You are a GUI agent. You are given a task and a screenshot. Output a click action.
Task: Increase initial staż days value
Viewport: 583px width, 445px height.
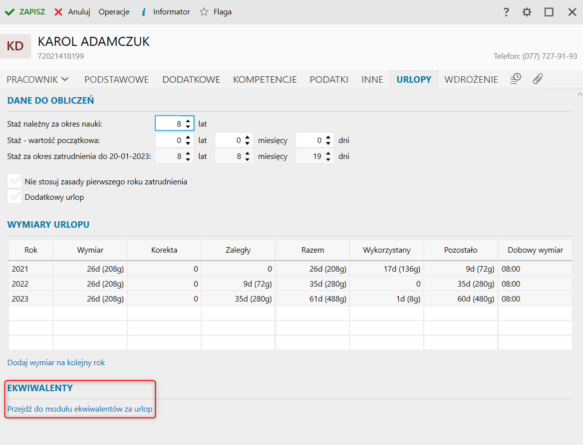point(328,138)
